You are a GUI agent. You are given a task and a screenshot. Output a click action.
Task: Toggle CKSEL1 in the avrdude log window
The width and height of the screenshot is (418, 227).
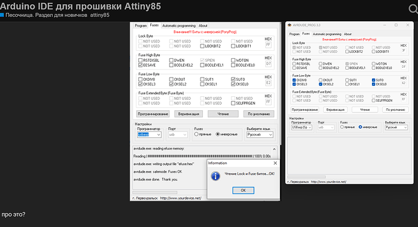pyautogui.click(x=202, y=84)
